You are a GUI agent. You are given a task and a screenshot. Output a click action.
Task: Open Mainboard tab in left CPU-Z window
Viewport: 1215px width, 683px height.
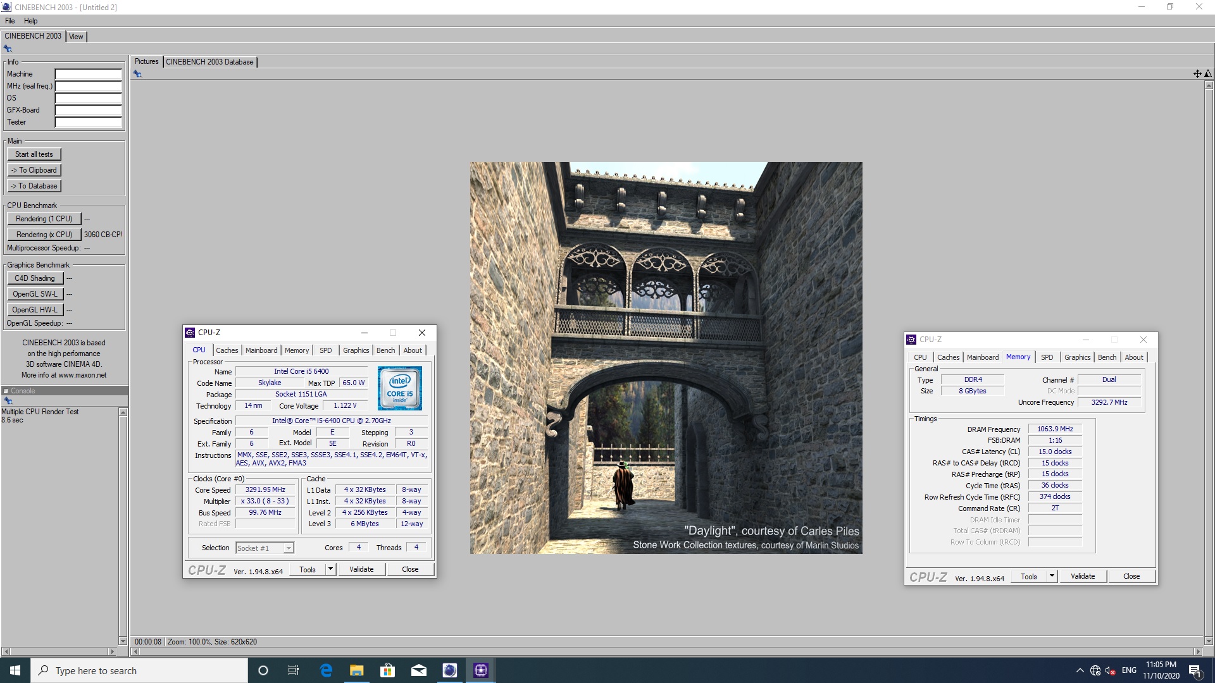point(261,350)
